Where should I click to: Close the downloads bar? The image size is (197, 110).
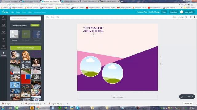[195, 103]
